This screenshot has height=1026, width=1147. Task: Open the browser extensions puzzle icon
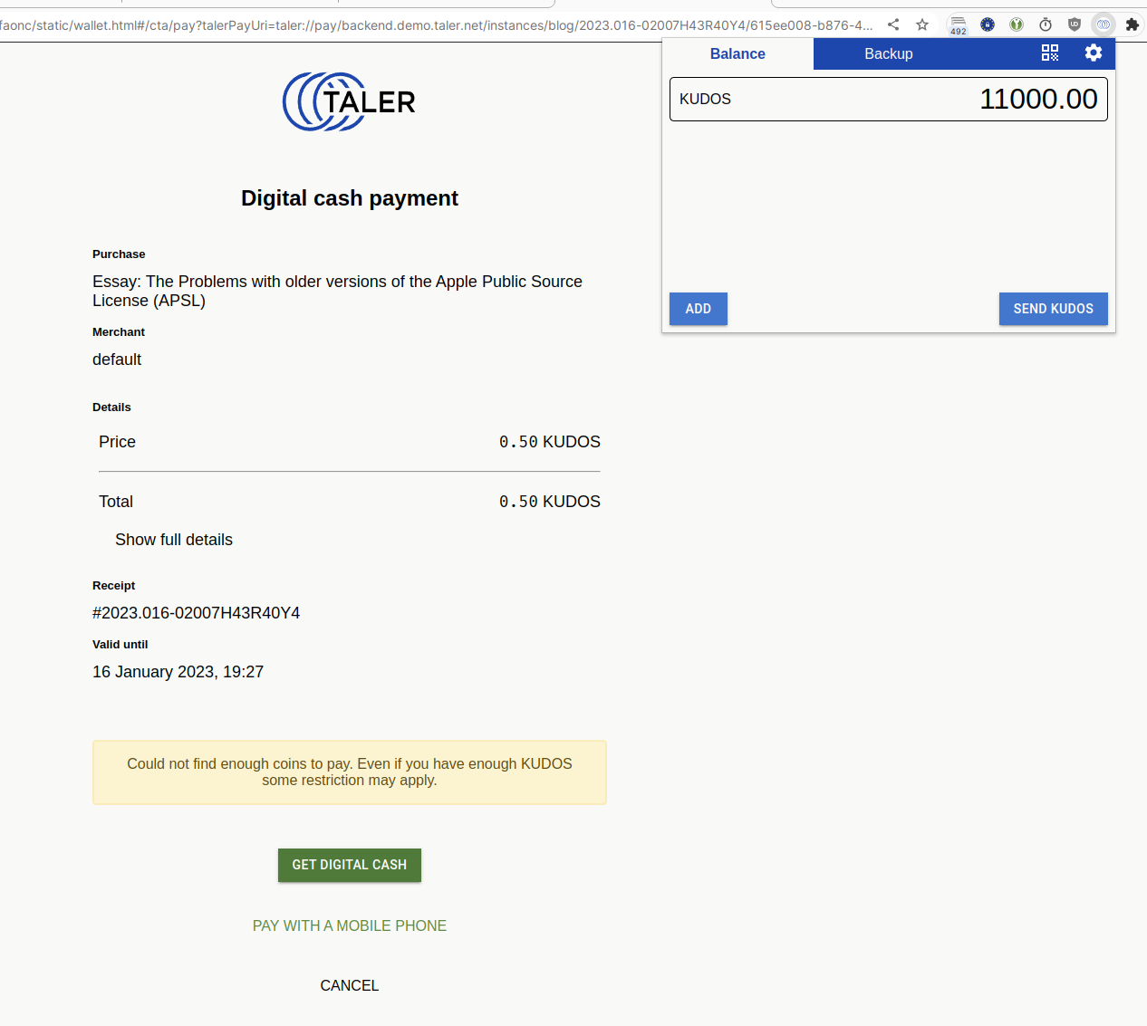[1133, 24]
